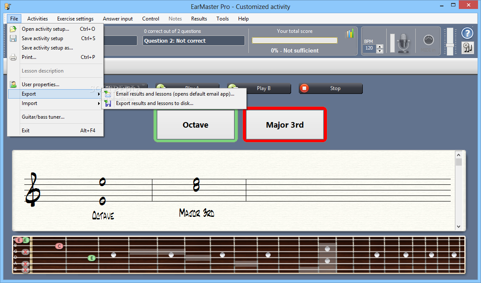
Task: Choose Save activity setup menu entry
Action: click(x=55, y=38)
